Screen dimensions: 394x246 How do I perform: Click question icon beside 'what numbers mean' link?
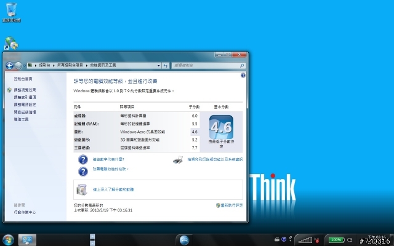[x=83, y=160]
